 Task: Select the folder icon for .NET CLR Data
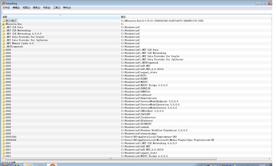point(4,27)
